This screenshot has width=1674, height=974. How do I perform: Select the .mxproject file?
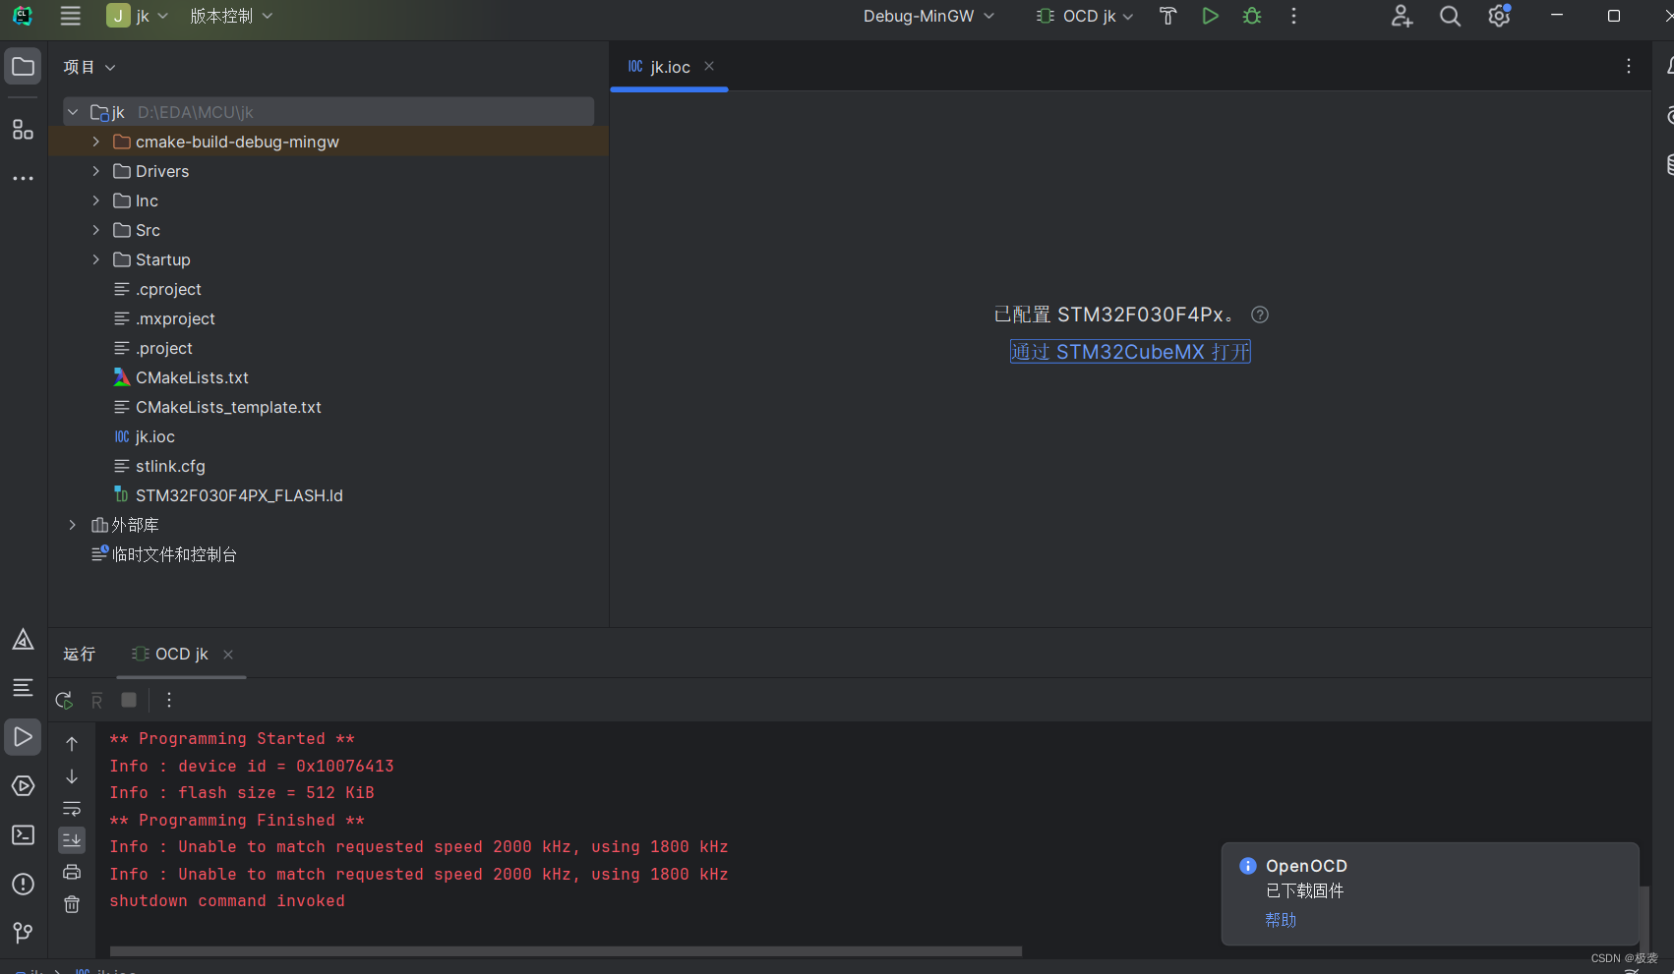tap(175, 318)
